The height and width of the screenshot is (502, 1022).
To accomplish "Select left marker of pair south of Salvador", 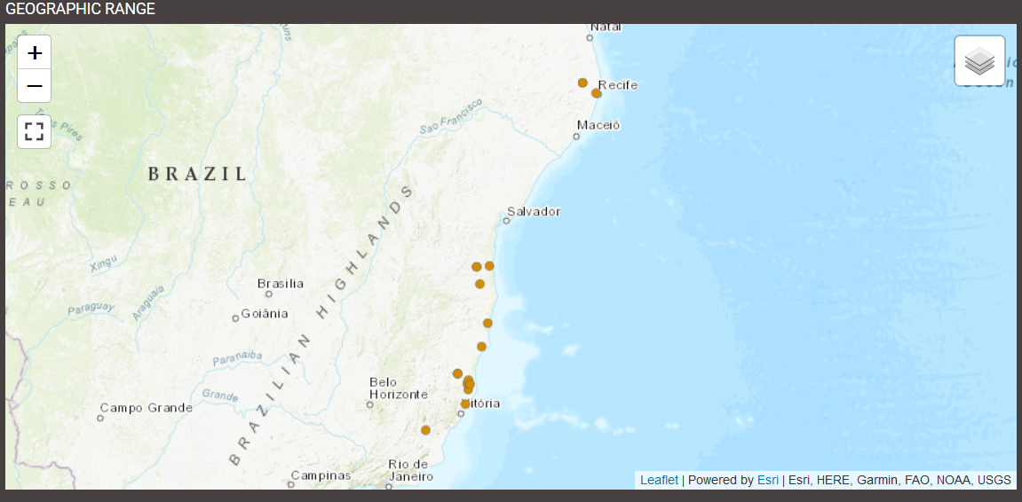I will pos(477,267).
